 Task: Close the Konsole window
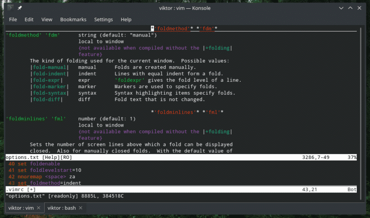click(359, 8)
